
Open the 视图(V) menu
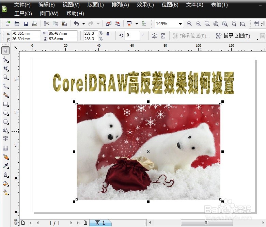tap(71, 5)
